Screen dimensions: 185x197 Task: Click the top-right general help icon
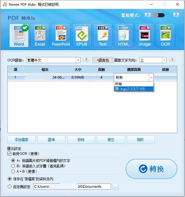[x=176, y=15]
